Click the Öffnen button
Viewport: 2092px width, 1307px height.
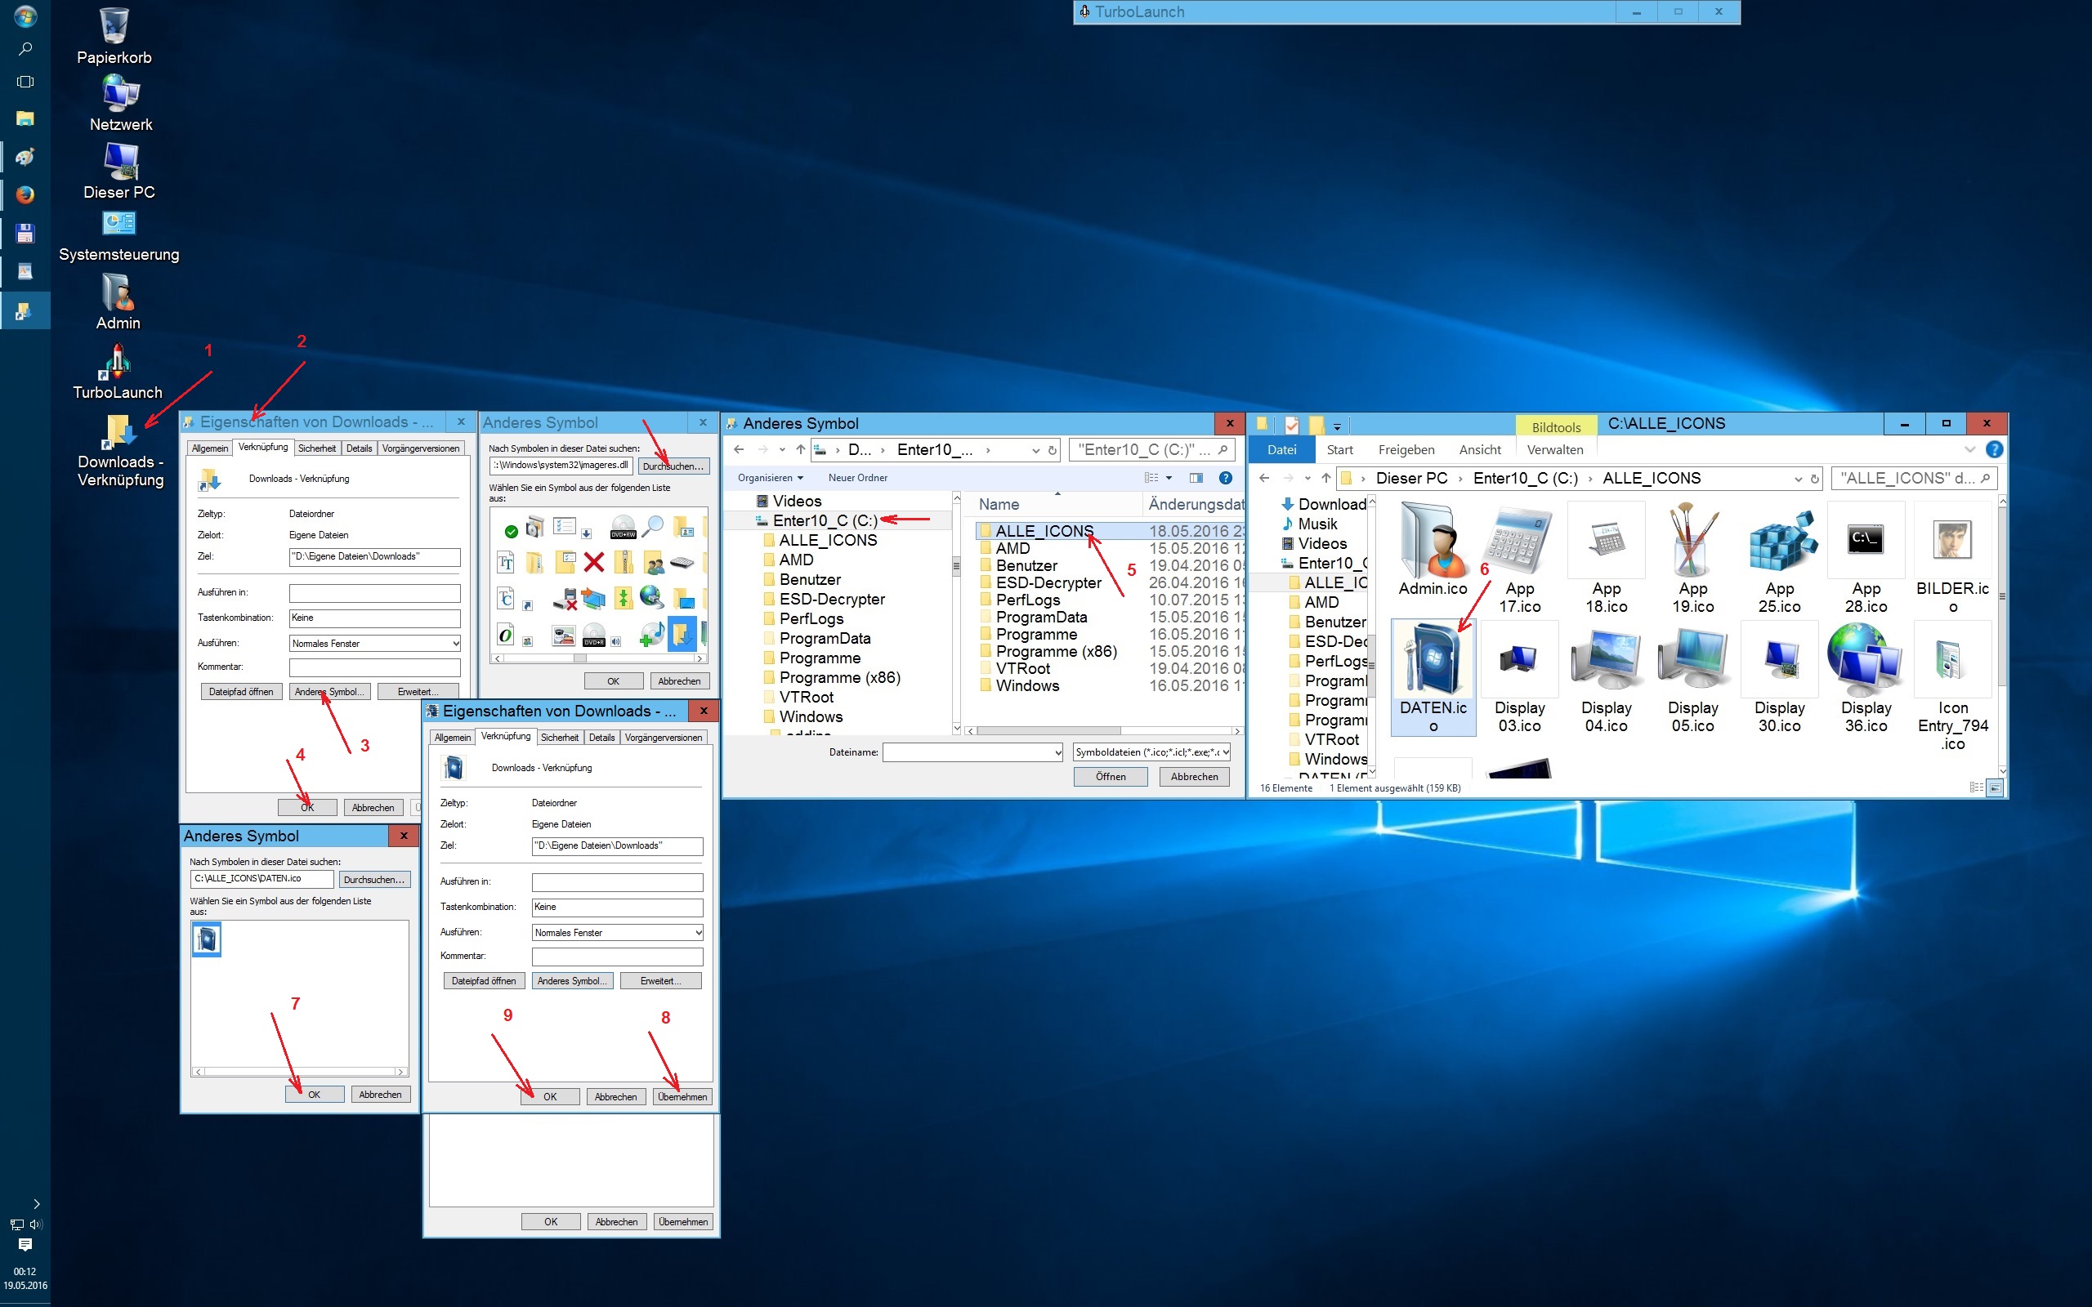tap(1110, 776)
